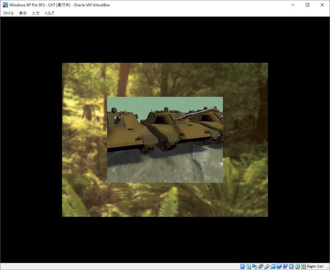
Task: Click the mouse integration status icon
Action: point(298,266)
